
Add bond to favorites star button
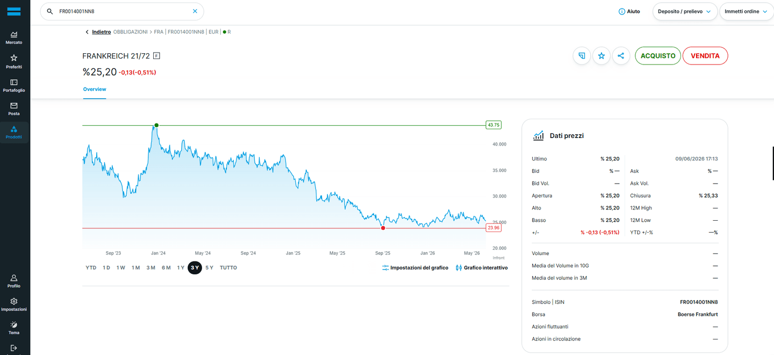click(x=601, y=56)
